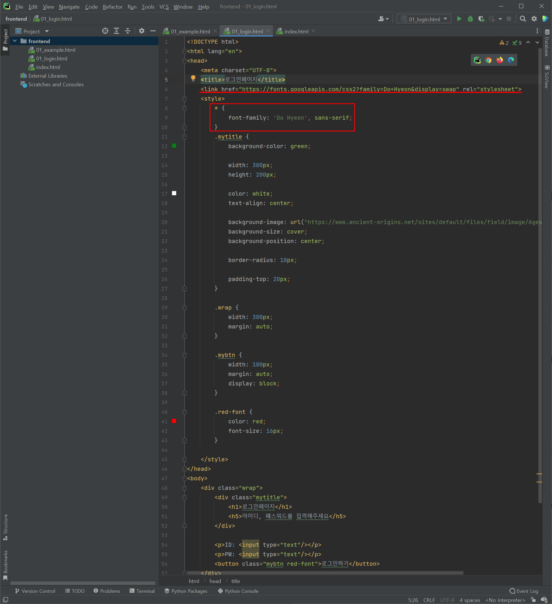
Task: Open Project panel options gear
Action: (141, 31)
